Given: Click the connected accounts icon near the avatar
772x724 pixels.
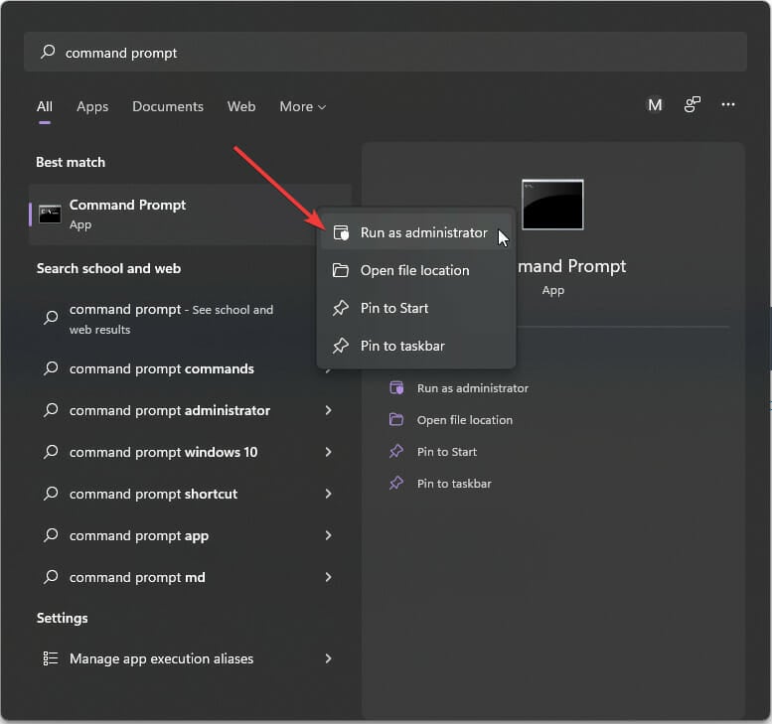Looking at the screenshot, I should (693, 105).
